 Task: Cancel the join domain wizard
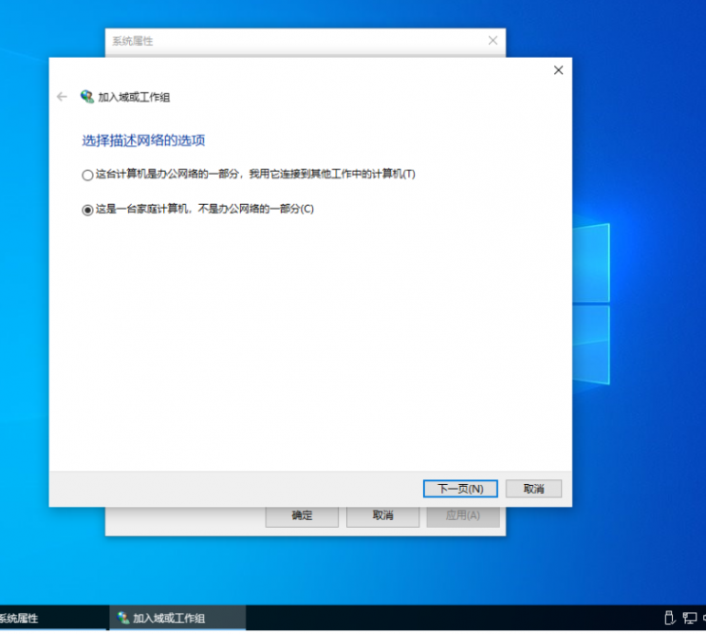[x=533, y=489]
